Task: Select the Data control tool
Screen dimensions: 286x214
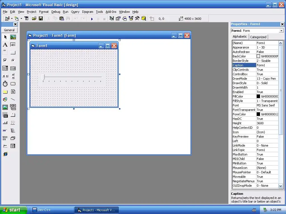Action: coord(13,107)
